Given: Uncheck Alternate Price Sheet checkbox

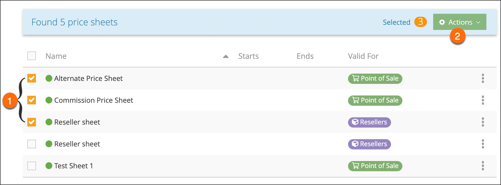Looking at the screenshot, I should click(32, 78).
